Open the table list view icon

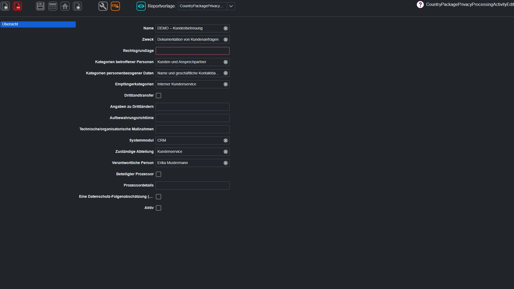(x=53, y=6)
